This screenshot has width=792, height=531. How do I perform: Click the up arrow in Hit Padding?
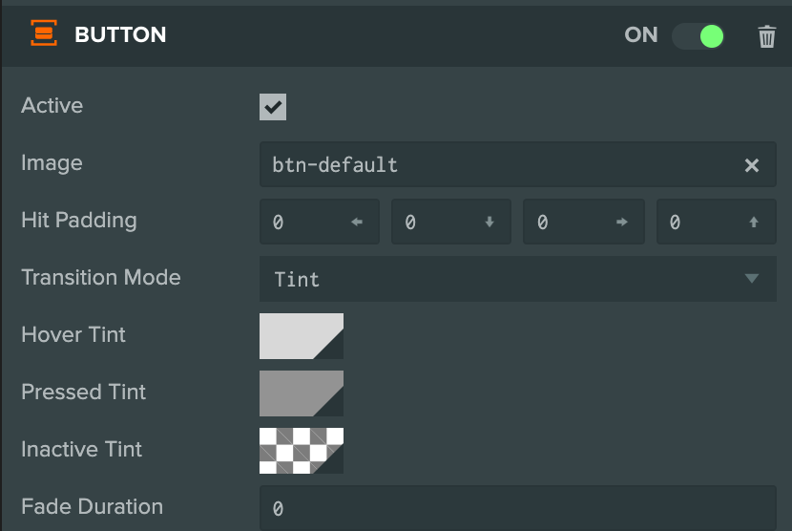pos(754,222)
